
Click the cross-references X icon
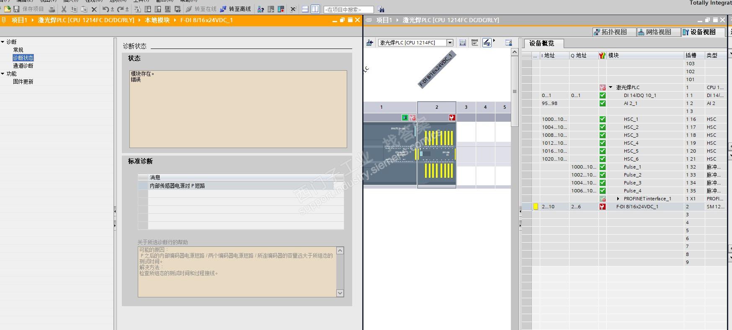(x=293, y=9)
